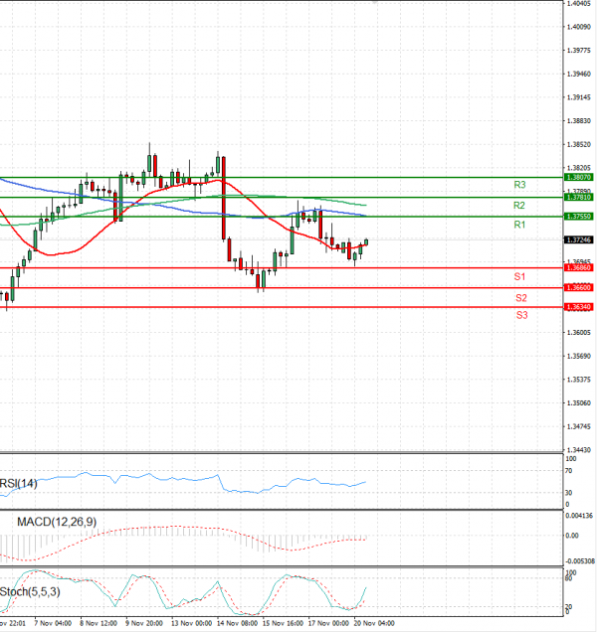This screenshot has height=632, width=597.
Task: Click the R3 resistance label
Action: point(519,185)
